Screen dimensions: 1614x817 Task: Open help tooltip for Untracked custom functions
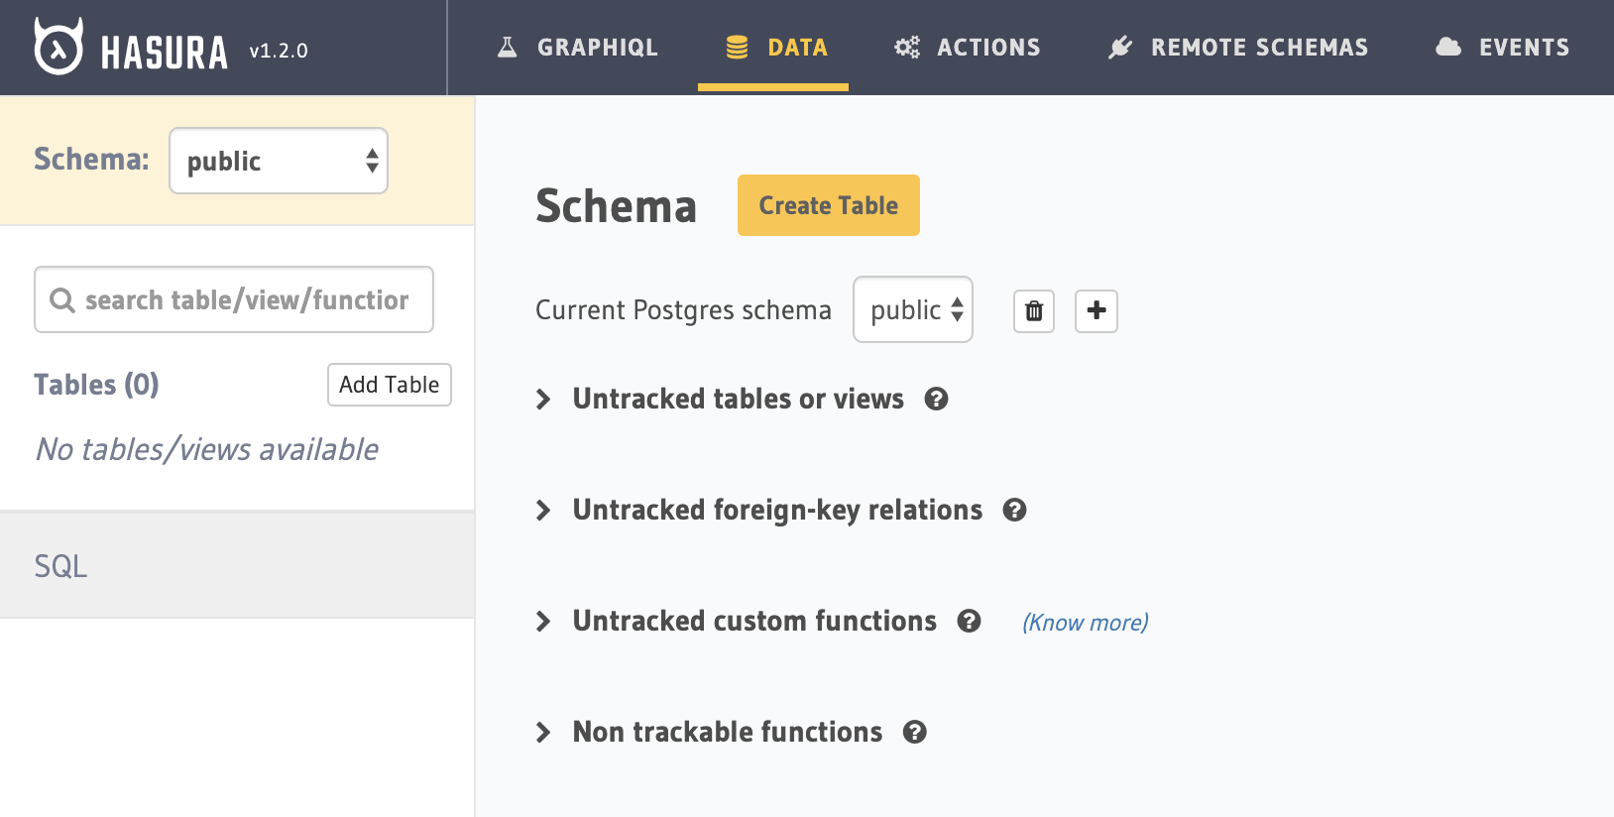[970, 621]
